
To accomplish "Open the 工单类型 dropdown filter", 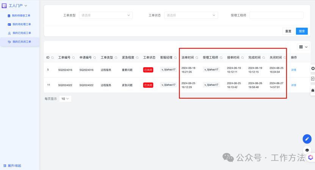I will click(x=105, y=15).
